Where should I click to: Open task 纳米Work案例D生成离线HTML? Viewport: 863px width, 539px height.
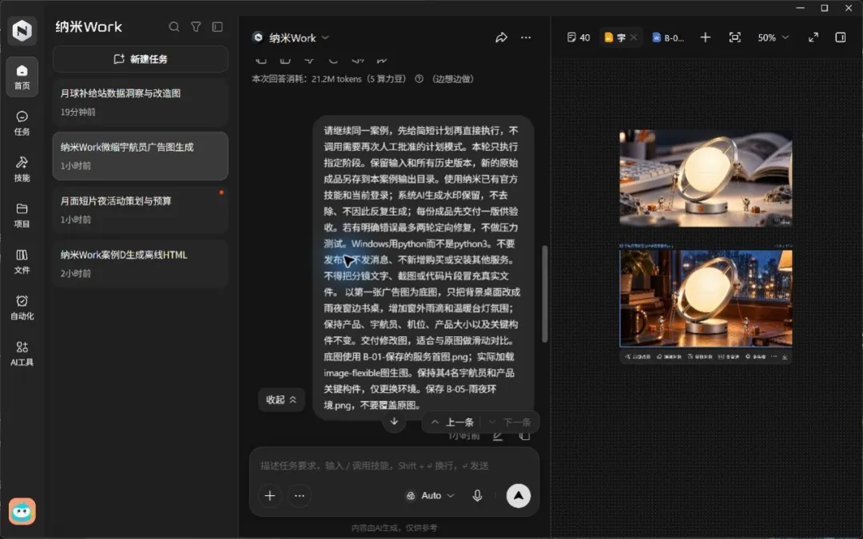[141, 264]
